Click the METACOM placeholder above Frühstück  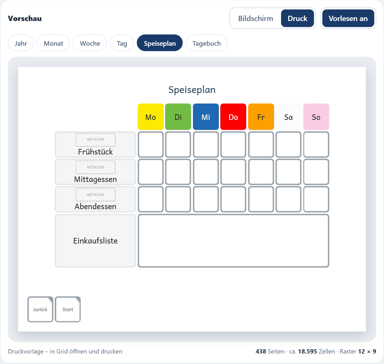tap(96, 140)
